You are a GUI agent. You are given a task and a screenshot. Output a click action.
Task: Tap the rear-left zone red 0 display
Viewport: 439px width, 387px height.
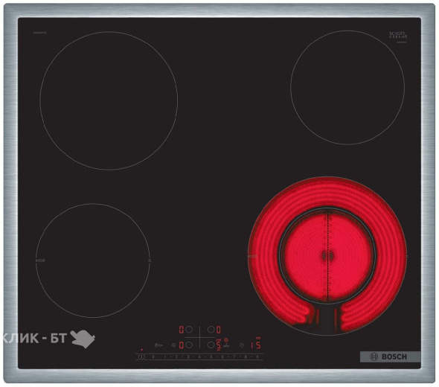coord(181,330)
